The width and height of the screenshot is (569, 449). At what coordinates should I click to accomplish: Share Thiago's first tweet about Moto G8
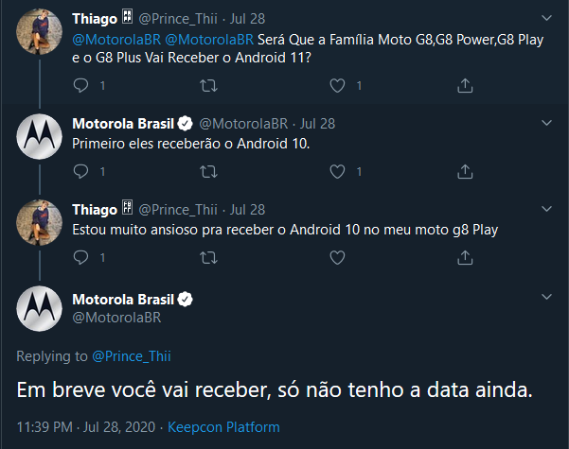coord(464,85)
